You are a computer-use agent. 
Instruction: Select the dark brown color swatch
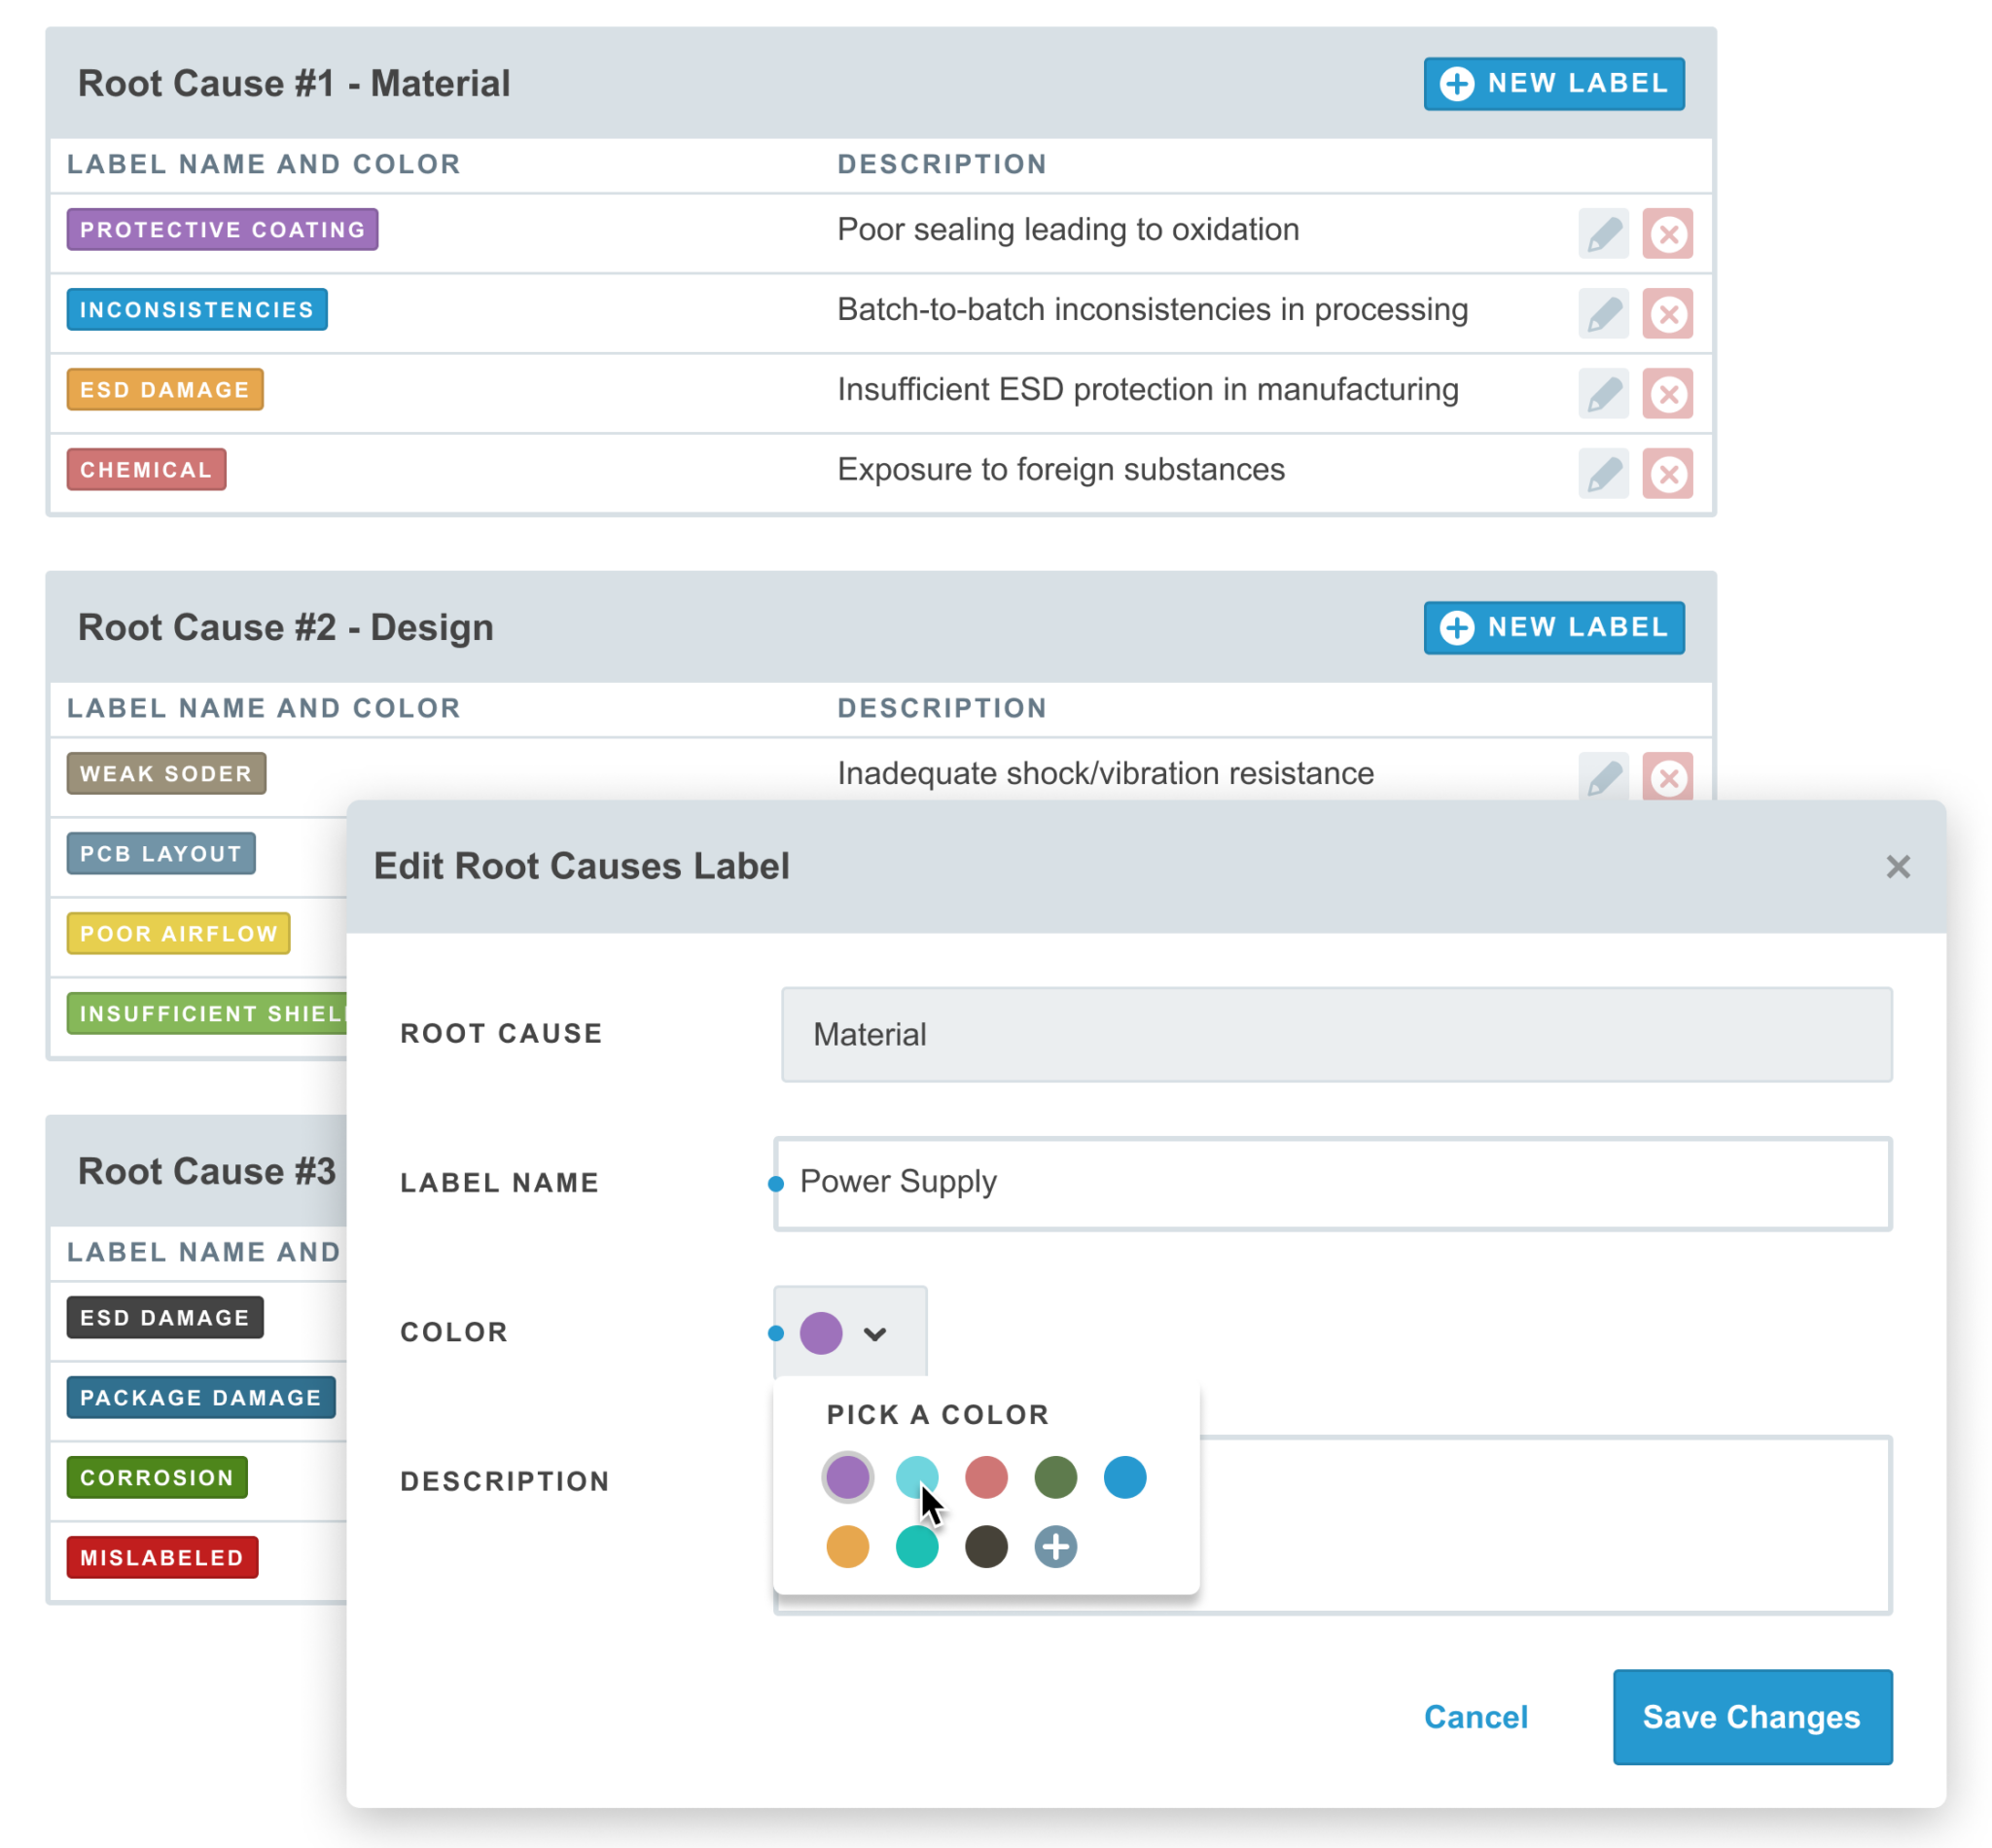pos(986,1546)
